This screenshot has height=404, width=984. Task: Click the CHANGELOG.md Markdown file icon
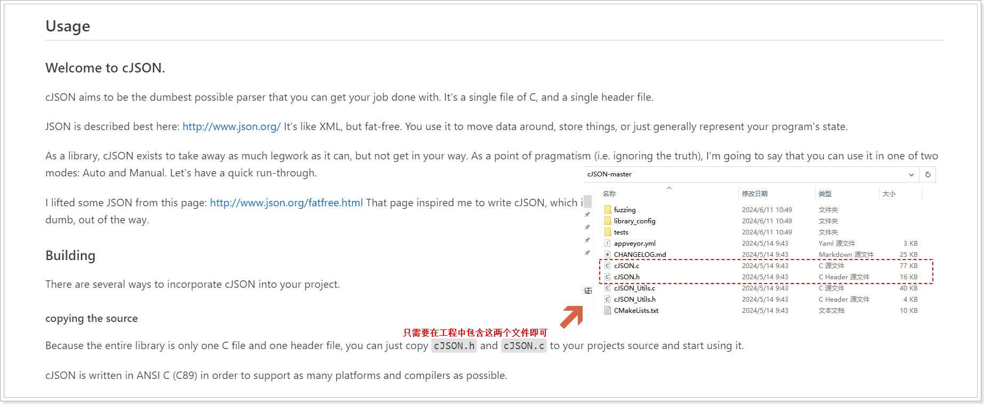[x=608, y=254]
